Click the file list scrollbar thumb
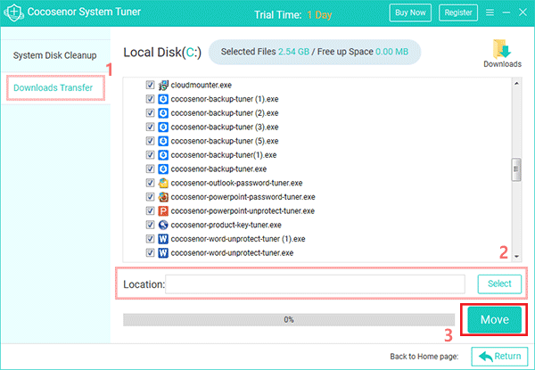 click(x=516, y=169)
